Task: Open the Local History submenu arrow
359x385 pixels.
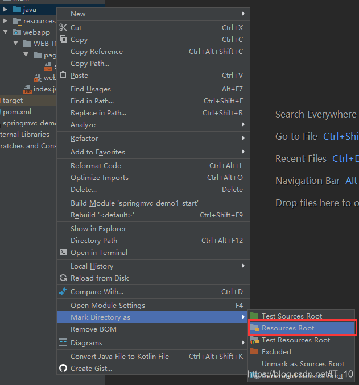Action: pos(243,266)
